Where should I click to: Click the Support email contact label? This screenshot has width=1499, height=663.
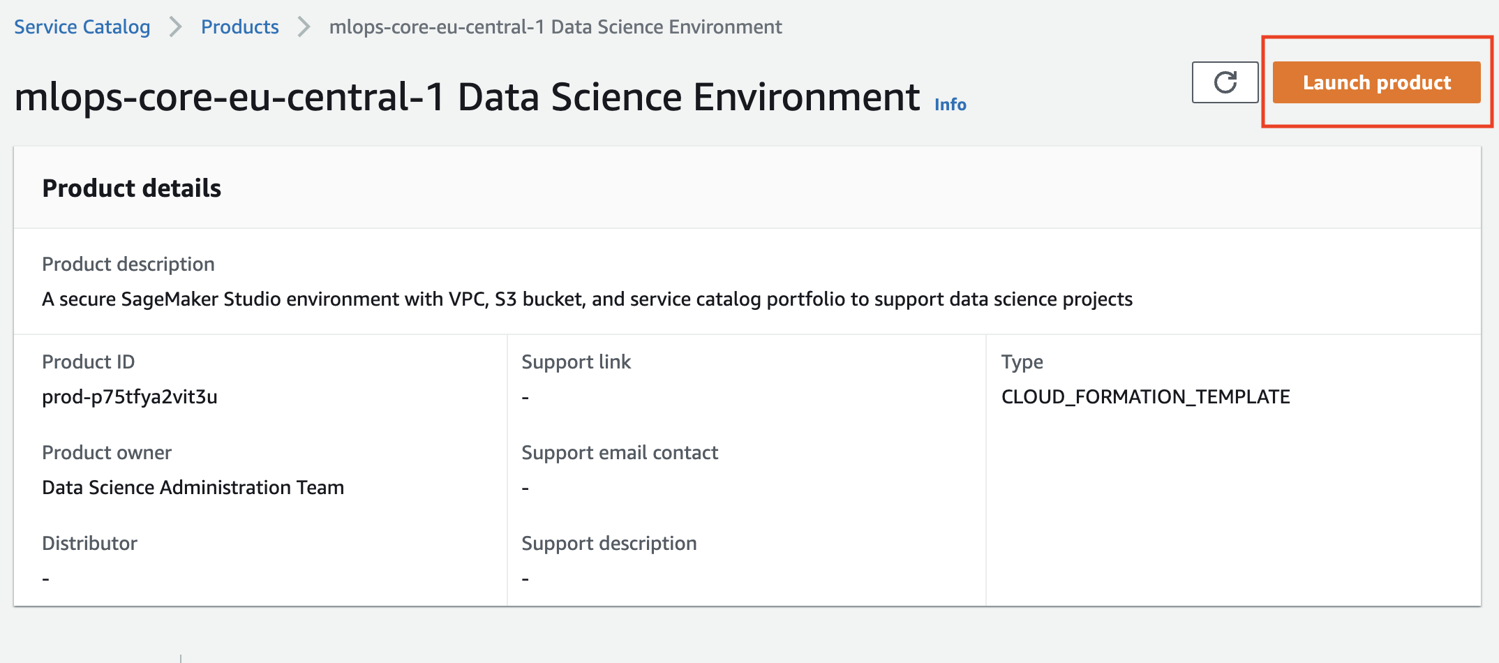620,452
